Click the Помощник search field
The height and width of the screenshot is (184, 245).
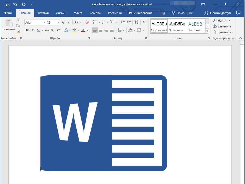click(x=182, y=13)
